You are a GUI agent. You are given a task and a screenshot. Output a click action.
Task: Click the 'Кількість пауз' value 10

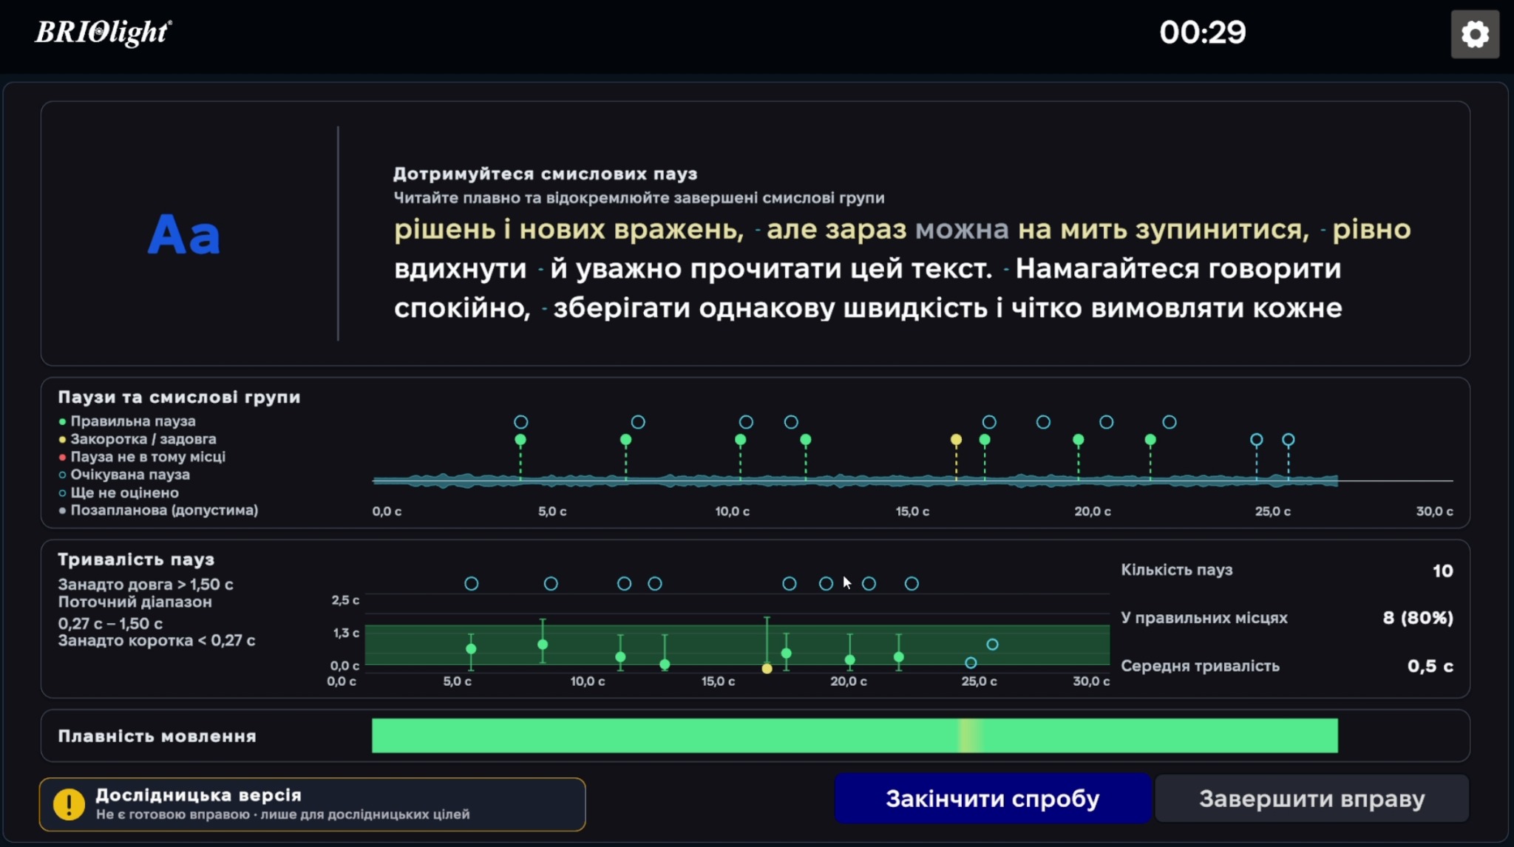(x=1442, y=571)
